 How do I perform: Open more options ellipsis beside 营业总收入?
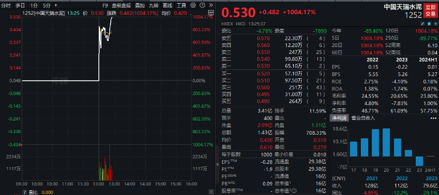click(x=433, y=118)
